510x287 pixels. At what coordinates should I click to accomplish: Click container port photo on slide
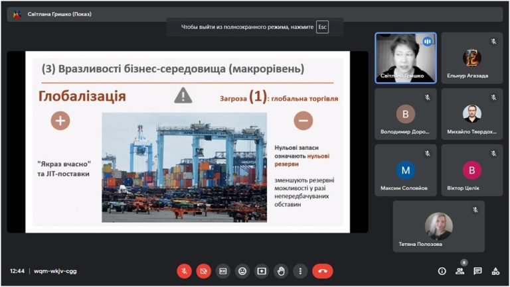tap(185, 168)
